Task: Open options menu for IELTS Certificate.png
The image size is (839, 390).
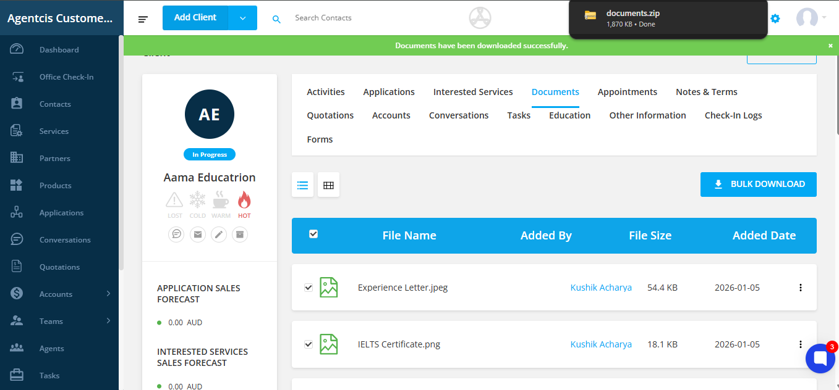Action: 801,344
